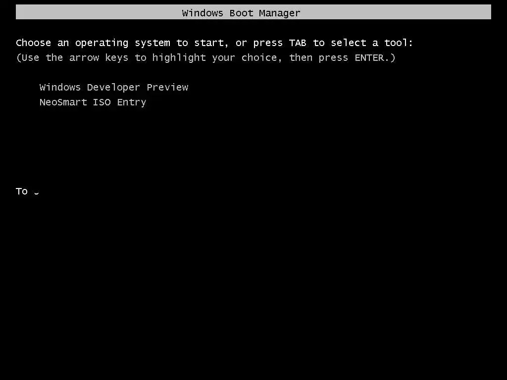Click the word Manager in the title bar
The width and height of the screenshot is (507, 380).
click(280, 13)
